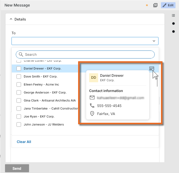Screen dimensions: 179x173
Task: Tick the John Jameson - JJ Welders checkbox
Action: coord(19,124)
